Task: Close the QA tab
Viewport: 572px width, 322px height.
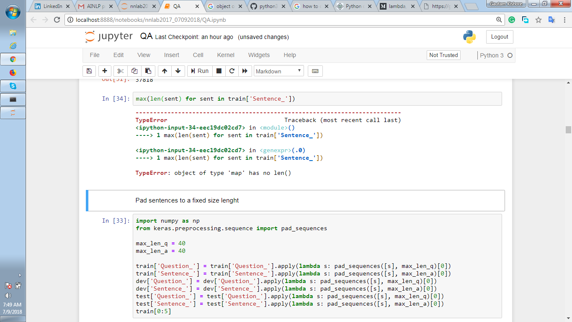Action: pos(197,7)
